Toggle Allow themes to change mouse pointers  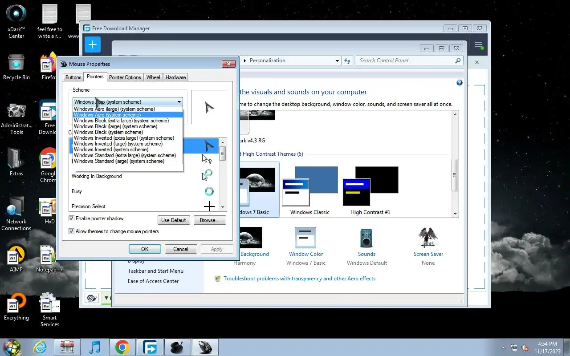[x=71, y=231]
